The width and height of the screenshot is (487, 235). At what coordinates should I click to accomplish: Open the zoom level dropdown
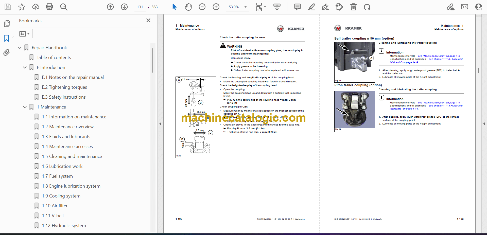click(245, 7)
